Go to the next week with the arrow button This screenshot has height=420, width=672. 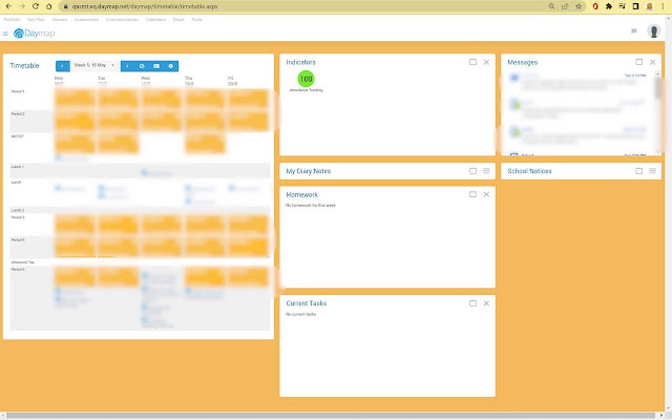pos(127,66)
